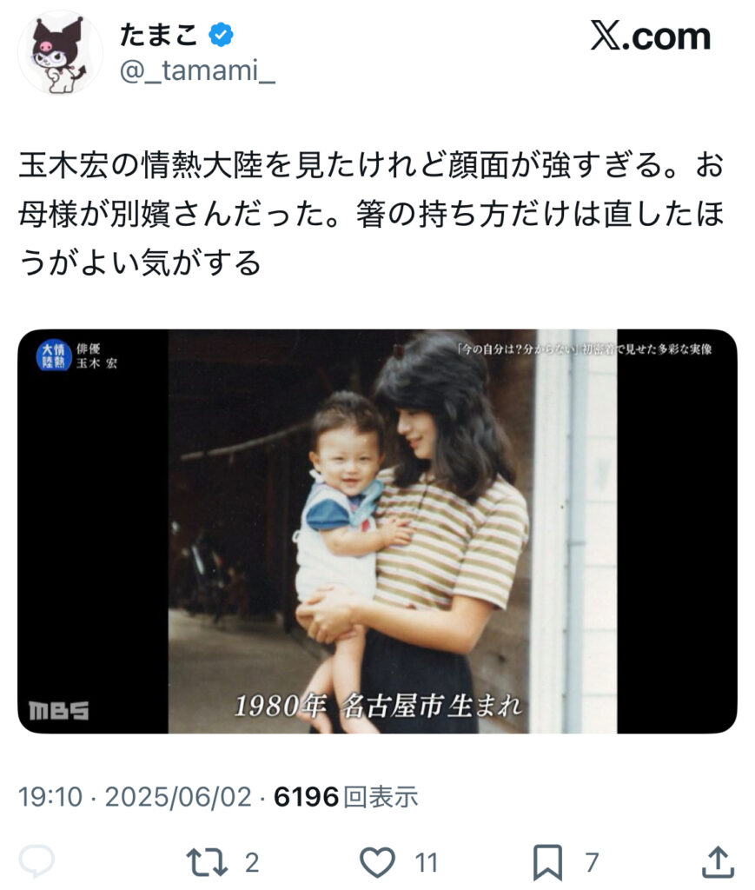Viewport: 755px width, 890px height.
Task: Open the @_tamami_ handle link
Action: click(x=197, y=71)
